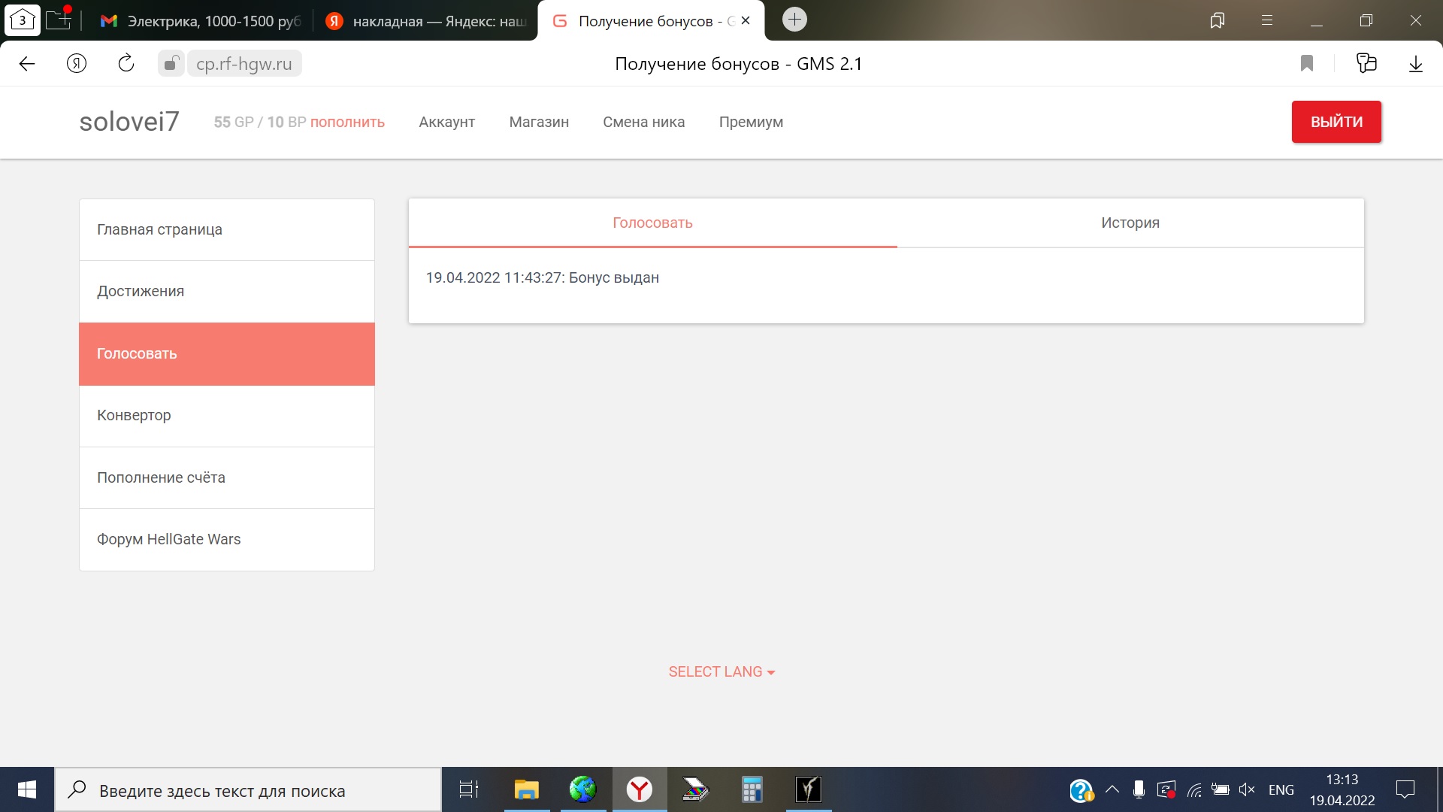1443x812 pixels.
Task: Toggle the muted volume tray icon
Action: [1247, 789]
